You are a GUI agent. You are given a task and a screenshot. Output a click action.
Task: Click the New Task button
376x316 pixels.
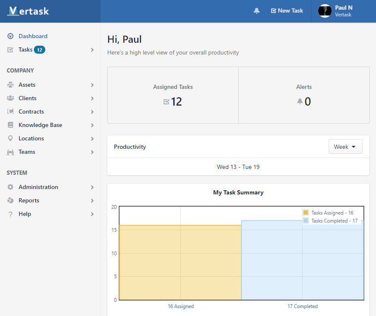coord(287,11)
